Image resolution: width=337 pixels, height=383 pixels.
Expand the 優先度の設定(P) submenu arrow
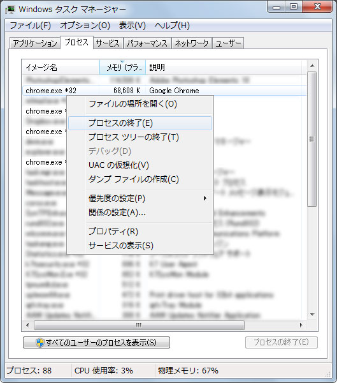point(205,199)
